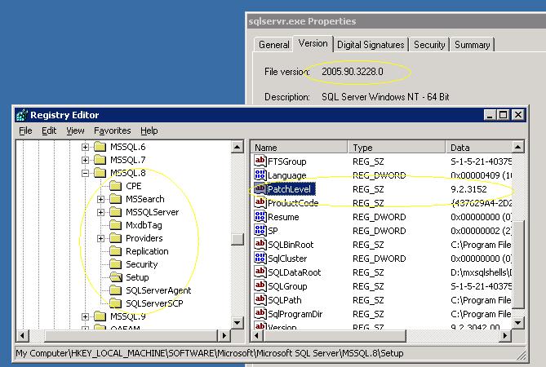The width and height of the screenshot is (546, 367).
Task: Click the MSSQLServer folder icon
Action: tap(116, 212)
